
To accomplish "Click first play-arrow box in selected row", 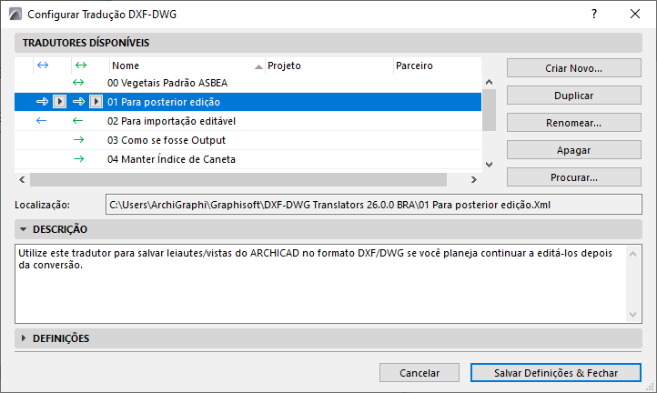I will [x=59, y=102].
